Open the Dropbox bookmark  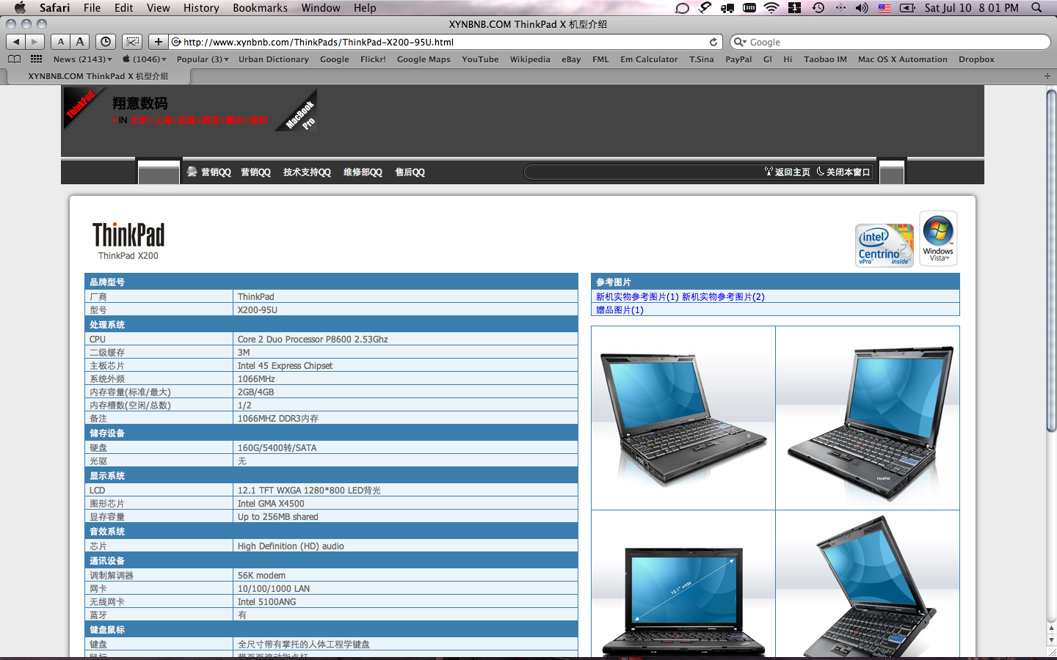(x=976, y=59)
